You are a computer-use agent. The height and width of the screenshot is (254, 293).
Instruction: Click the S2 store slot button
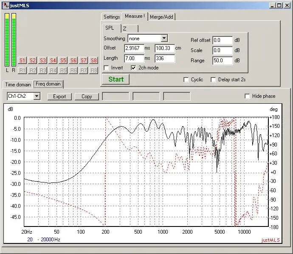(x=33, y=61)
